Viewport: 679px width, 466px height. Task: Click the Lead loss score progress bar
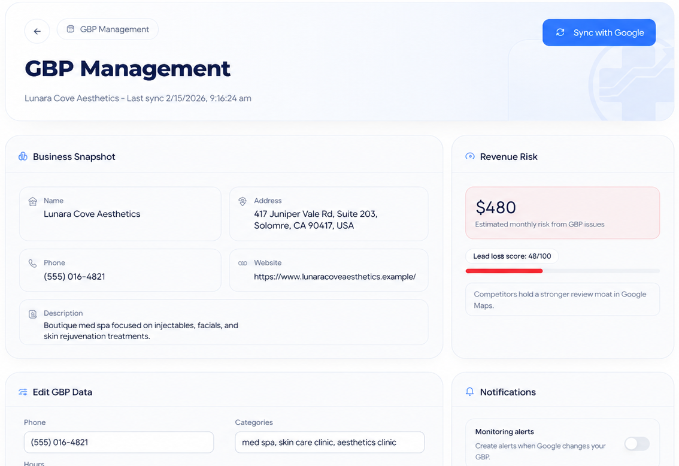click(562, 271)
